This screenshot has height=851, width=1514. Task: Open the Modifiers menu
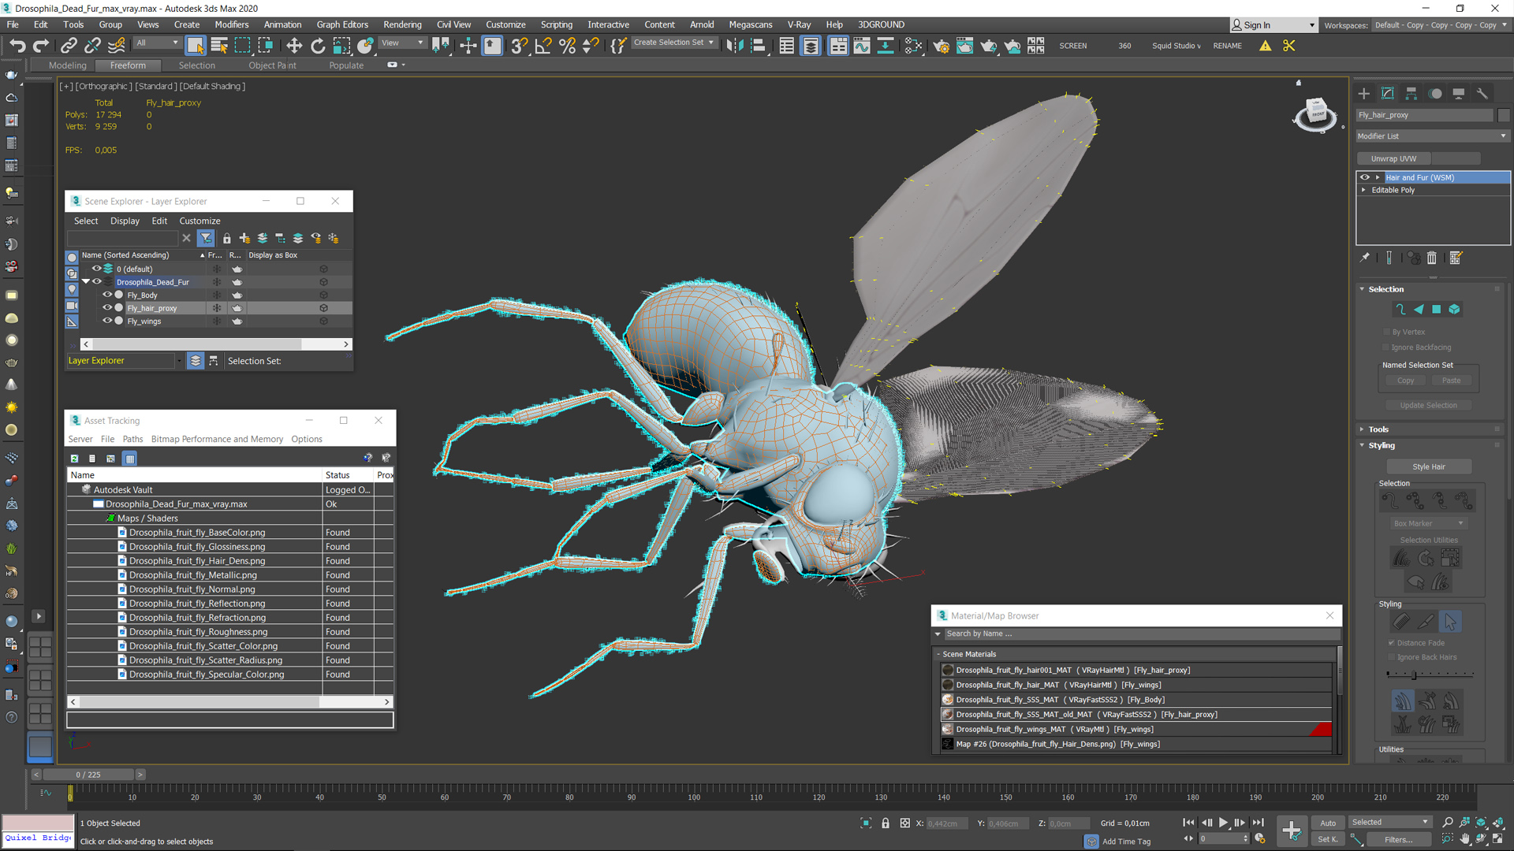click(231, 24)
